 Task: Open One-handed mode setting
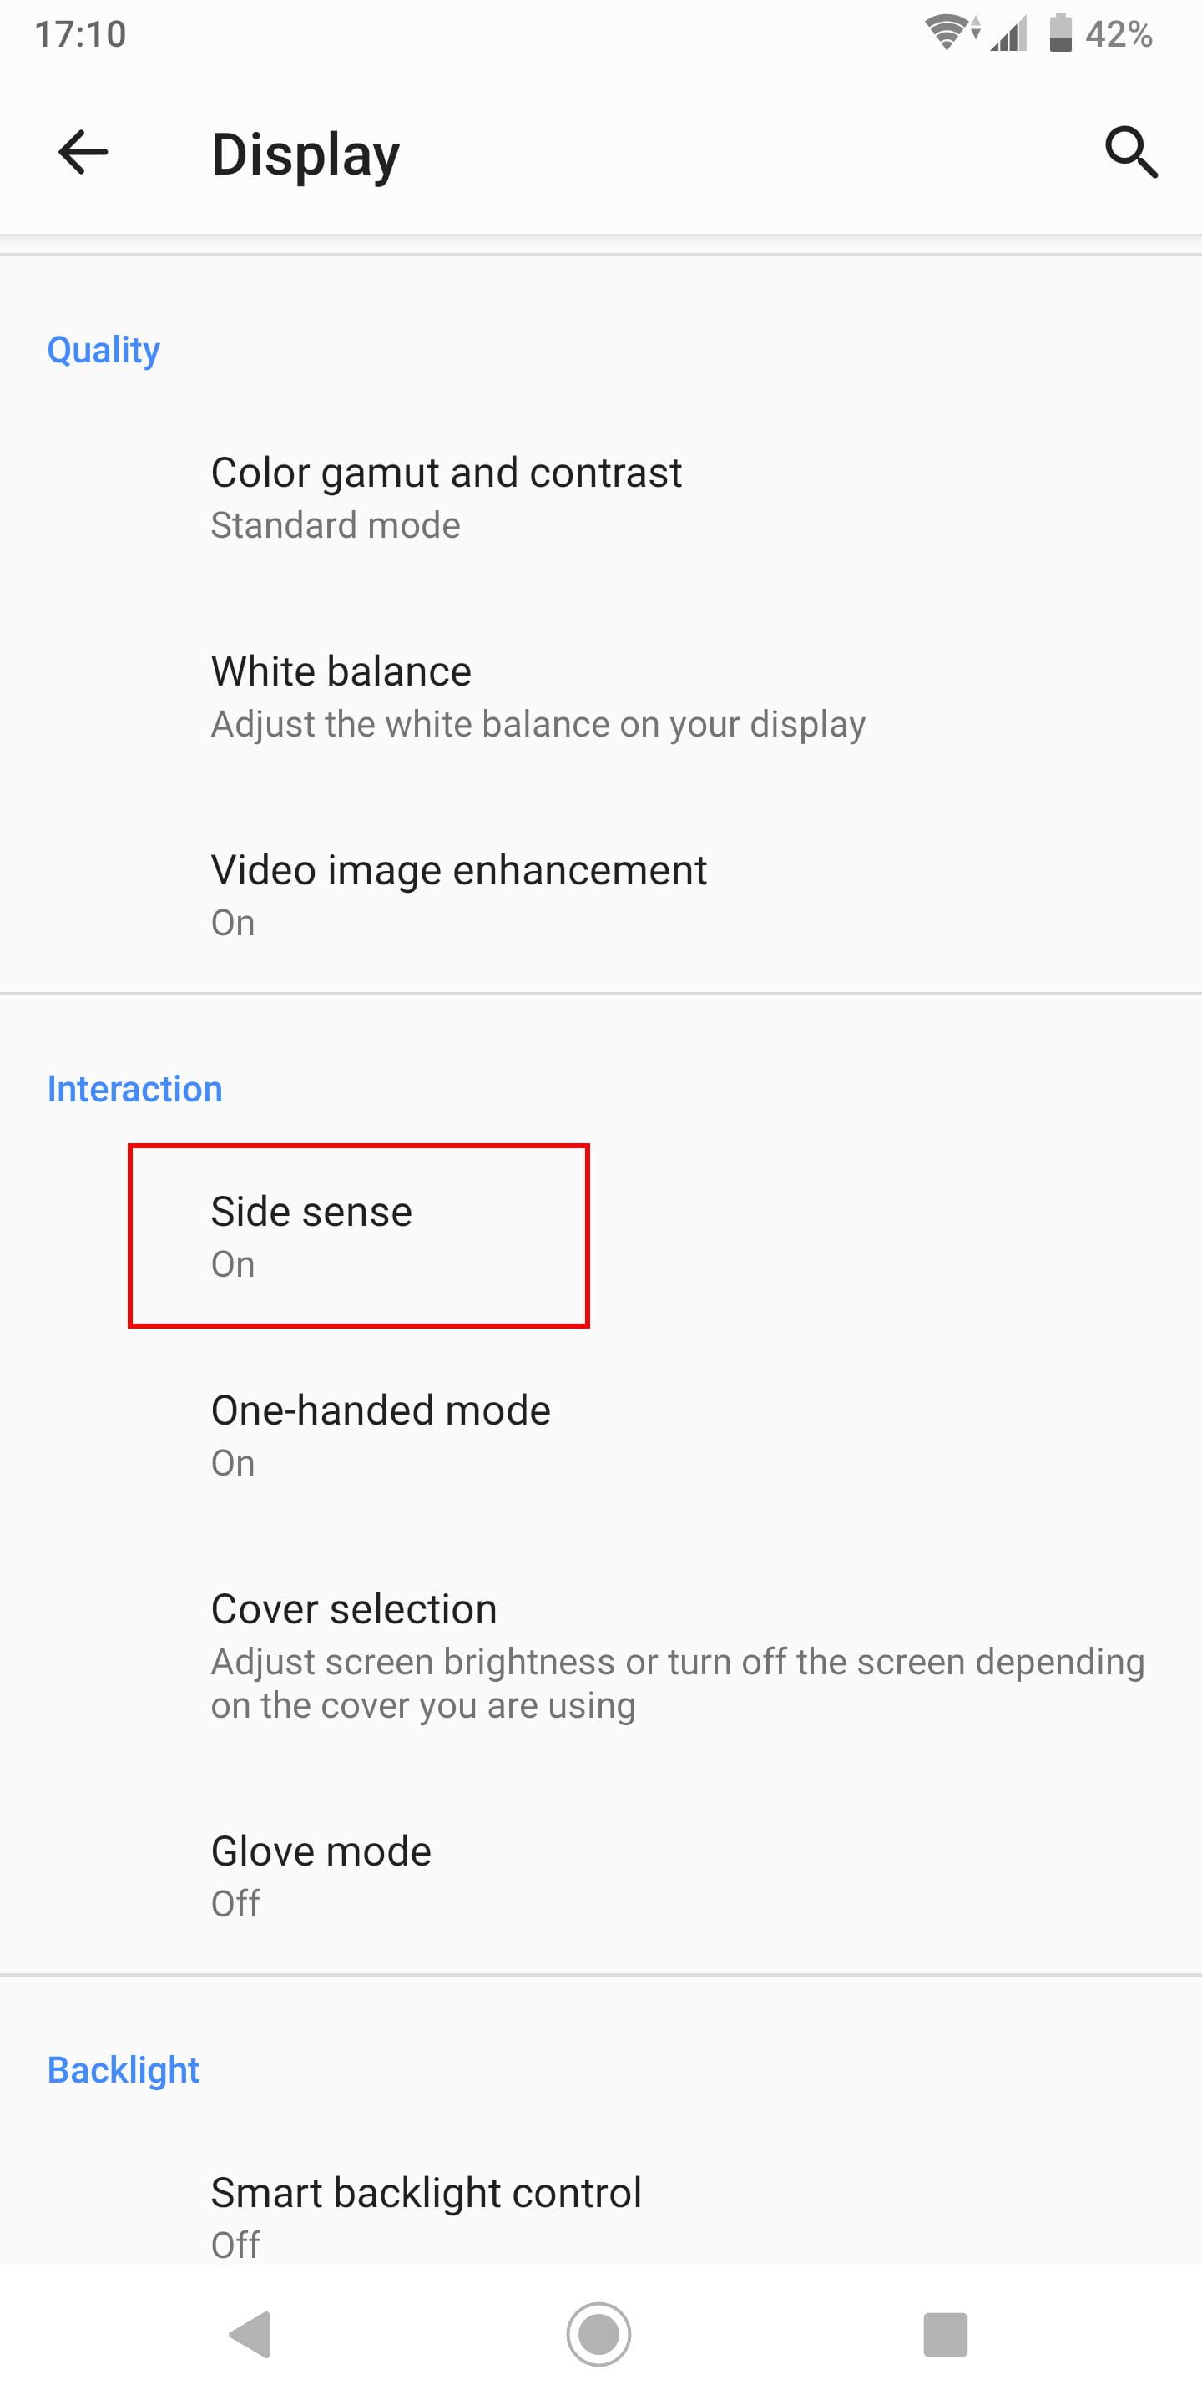tap(601, 1435)
